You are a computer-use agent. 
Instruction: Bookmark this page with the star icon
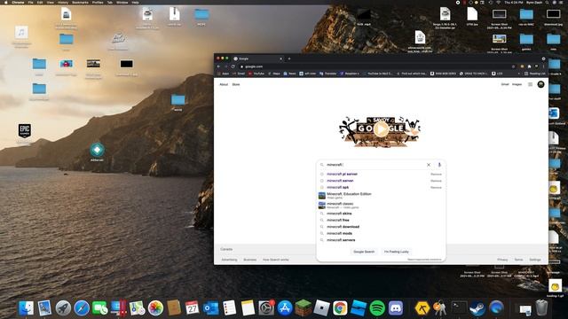click(x=513, y=66)
